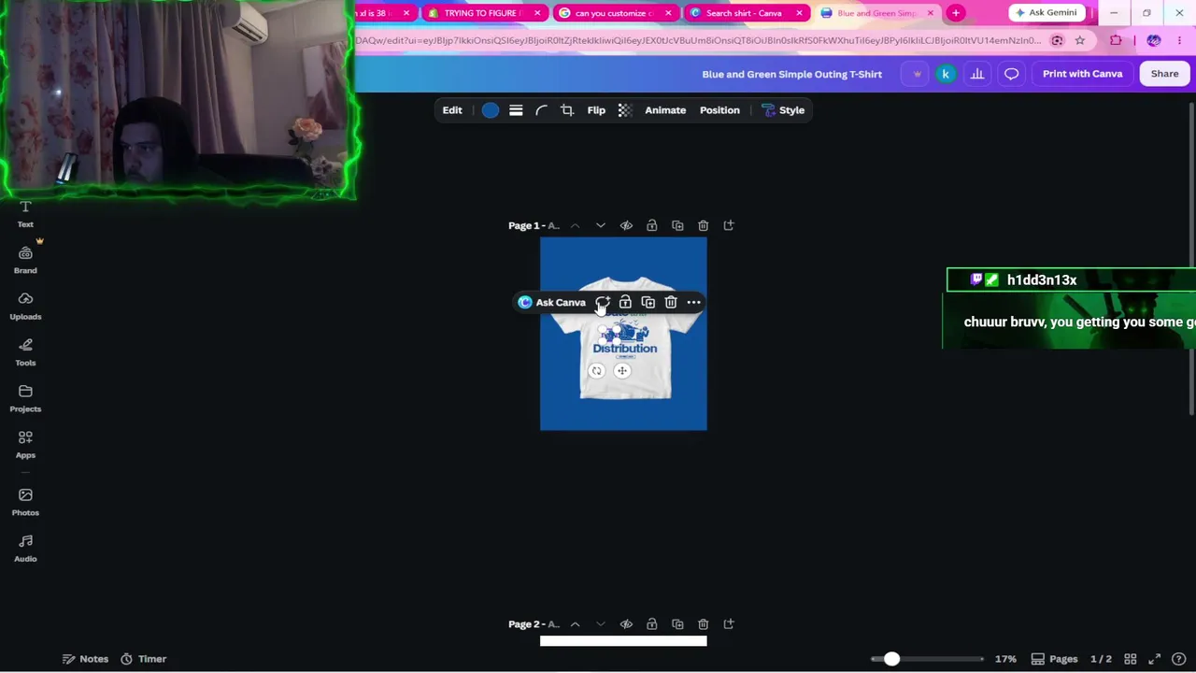
Task: Open the blue fill color swatch
Action: (491, 110)
